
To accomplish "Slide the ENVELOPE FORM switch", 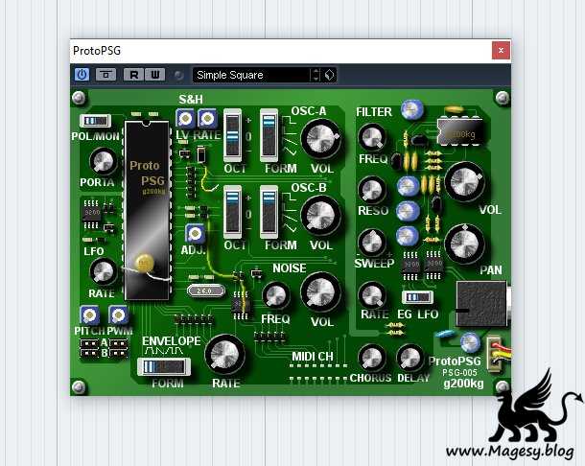I will pyautogui.click(x=164, y=366).
